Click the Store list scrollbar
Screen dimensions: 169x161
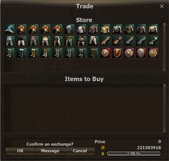pyautogui.click(x=165, y=47)
